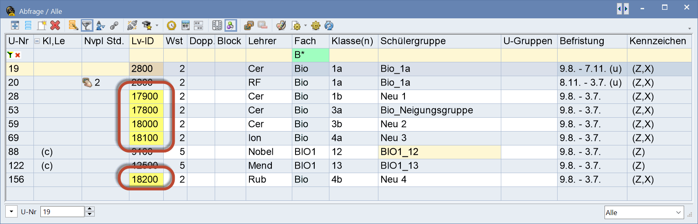
Task: Click the A-Z sort icon
Action: click(100, 26)
